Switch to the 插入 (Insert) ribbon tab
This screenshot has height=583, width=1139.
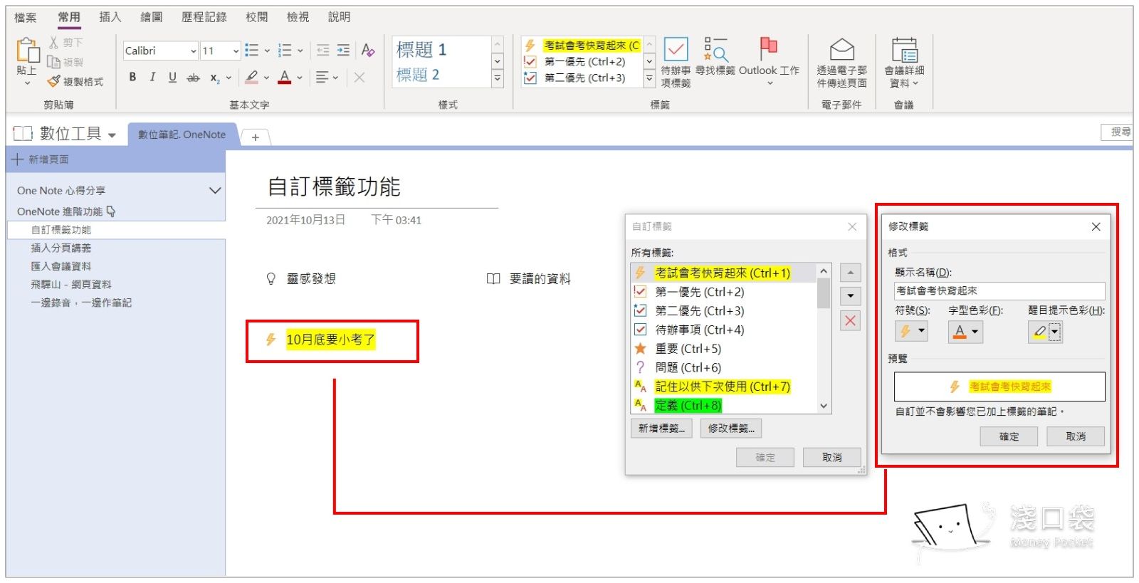(x=110, y=17)
